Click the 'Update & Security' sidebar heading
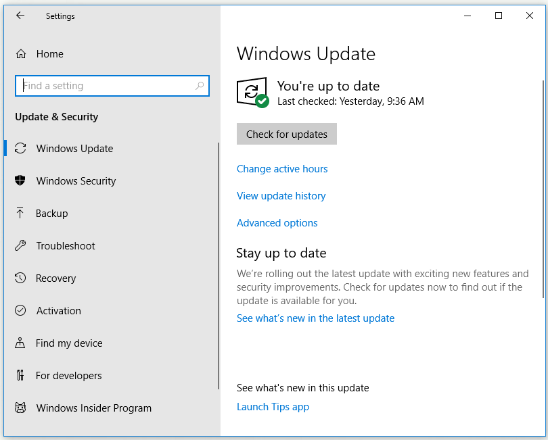This screenshot has height=440, width=548. click(57, 117)
